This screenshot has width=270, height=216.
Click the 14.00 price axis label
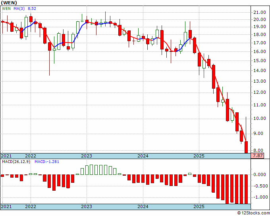click(260, 70)
